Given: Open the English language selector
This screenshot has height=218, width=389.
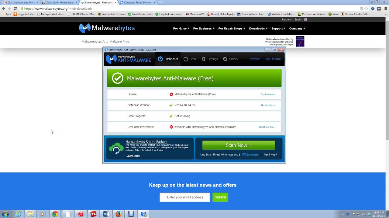Looking at the screenshot, I should point(301,19).
